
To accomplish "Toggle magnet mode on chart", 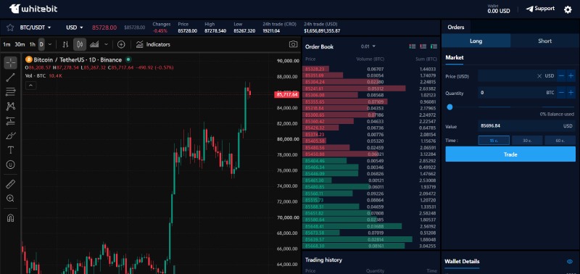I will 11,218.
